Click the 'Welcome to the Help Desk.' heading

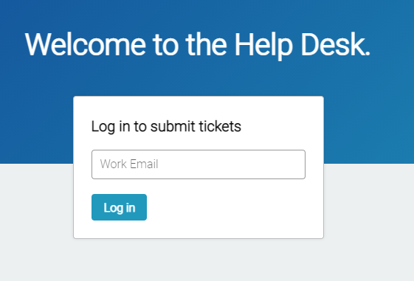coord(198,45)
